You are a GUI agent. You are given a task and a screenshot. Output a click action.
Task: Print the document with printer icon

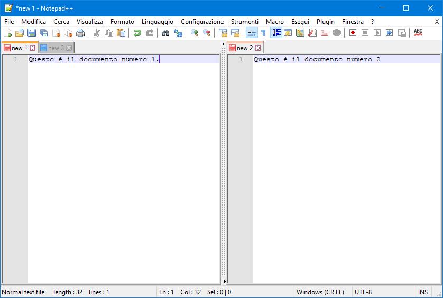(x=80, y=33)
